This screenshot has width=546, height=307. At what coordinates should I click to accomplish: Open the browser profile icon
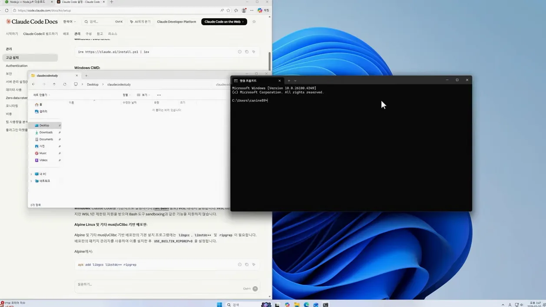click(244, 10)
